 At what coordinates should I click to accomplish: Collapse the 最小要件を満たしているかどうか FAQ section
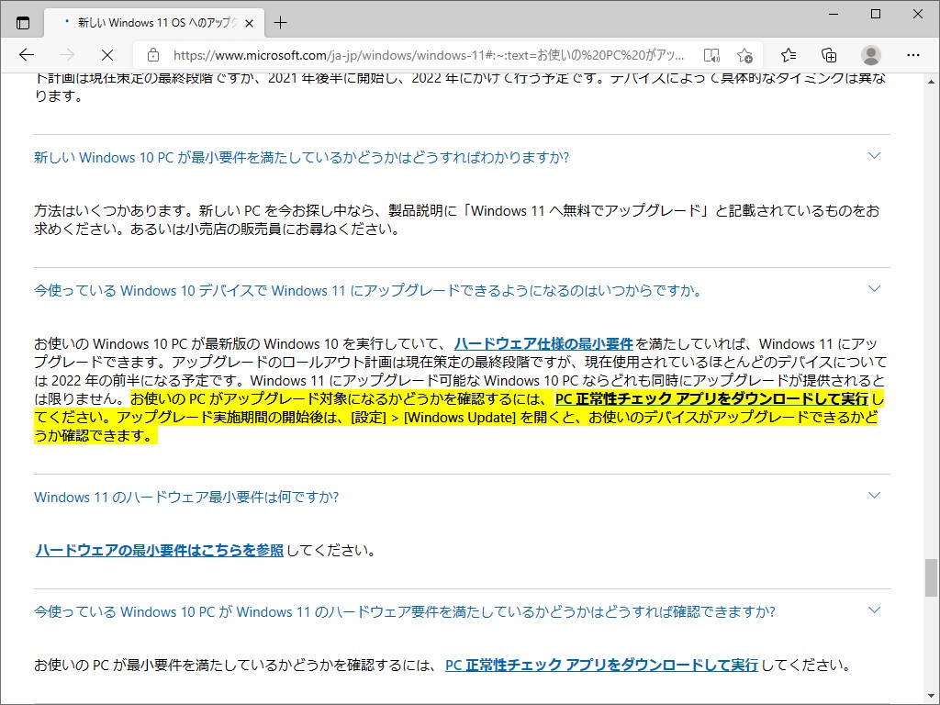click(874, 156)
